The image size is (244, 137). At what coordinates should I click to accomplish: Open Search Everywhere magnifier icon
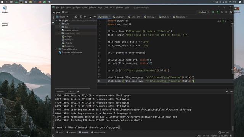click(x=231, y=12)
